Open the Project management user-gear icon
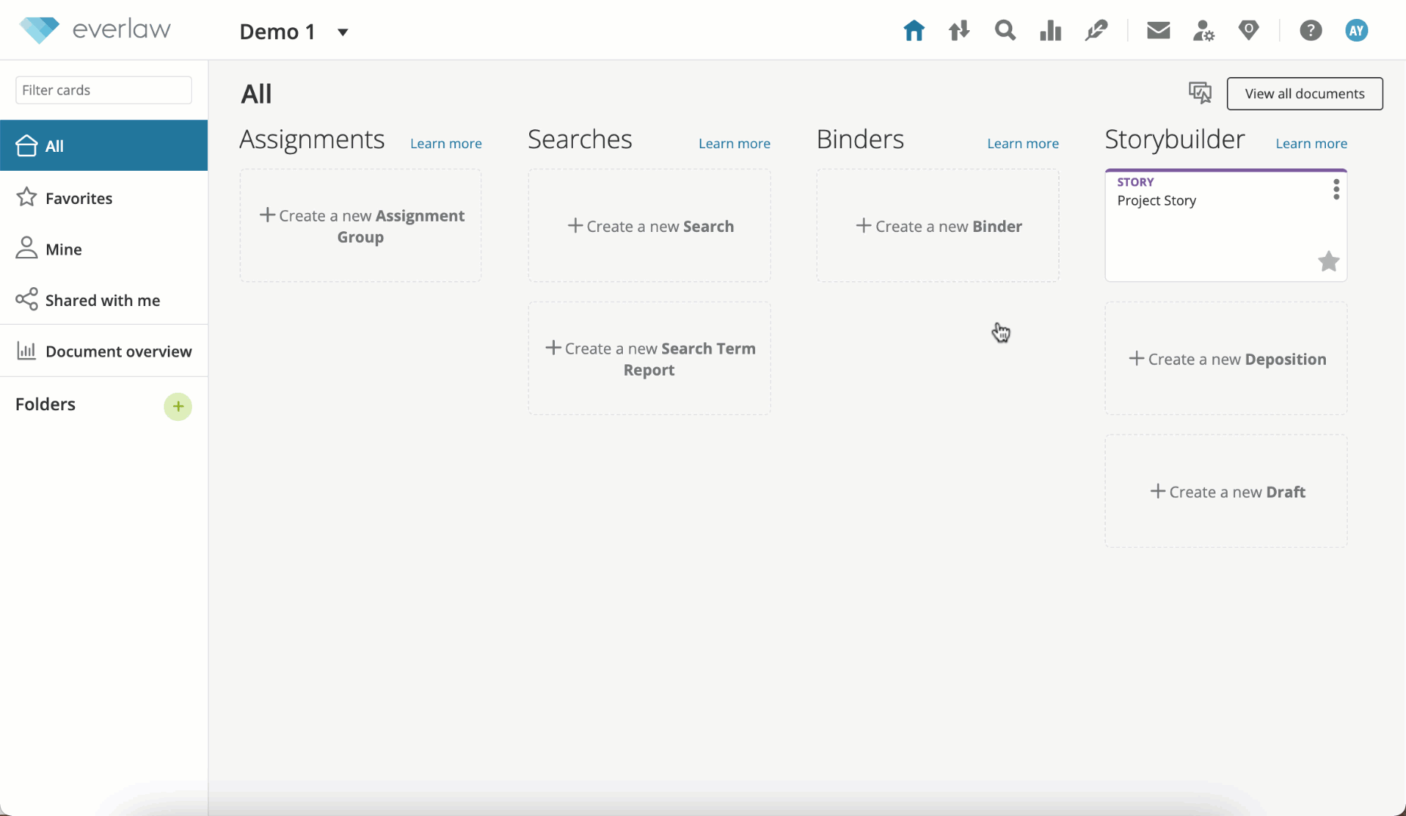1406x816 pixels. coord(1203,31)
